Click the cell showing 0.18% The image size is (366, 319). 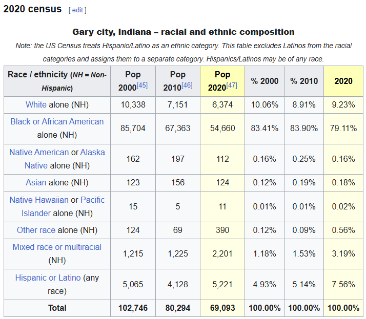[x=343, y=183]
